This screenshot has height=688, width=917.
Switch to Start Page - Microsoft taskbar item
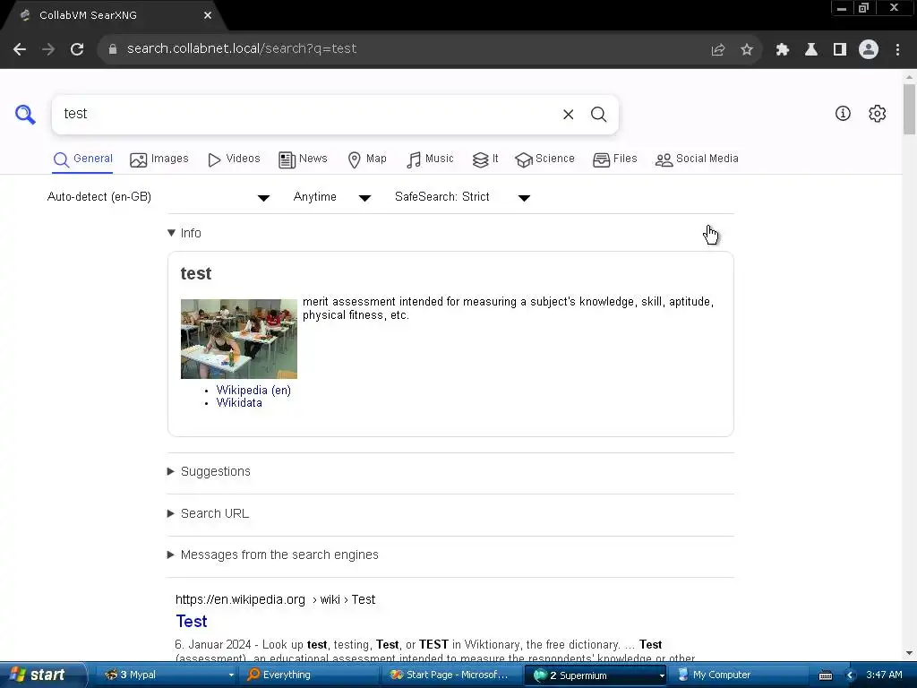pyautogui.click(x=452, y=675)
